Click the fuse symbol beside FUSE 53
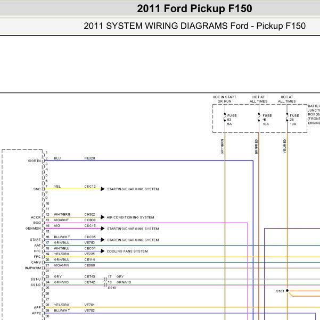 click(225, 117)
